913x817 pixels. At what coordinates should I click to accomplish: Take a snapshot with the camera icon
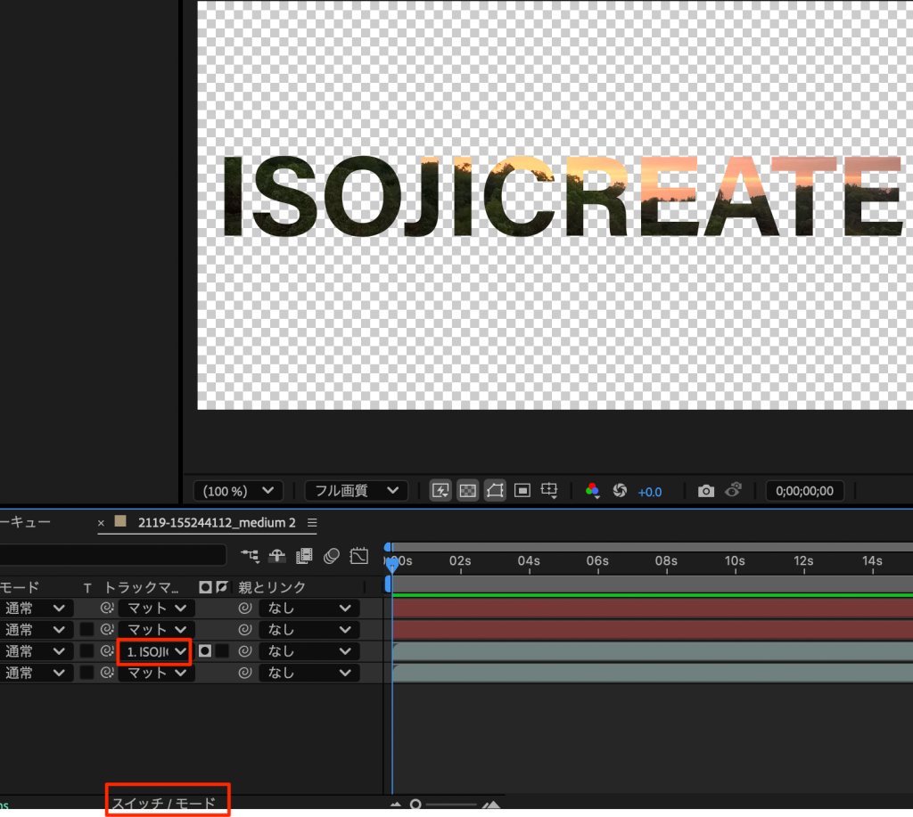coord(706,491)
